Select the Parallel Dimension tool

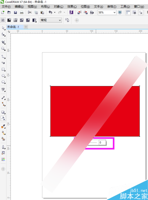[x=3, y=98]
